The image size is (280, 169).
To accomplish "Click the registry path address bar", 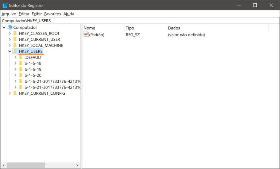I will coord(140,21).
